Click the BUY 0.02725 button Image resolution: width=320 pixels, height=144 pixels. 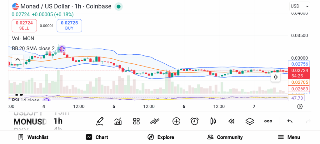click(x=69, y=25)
